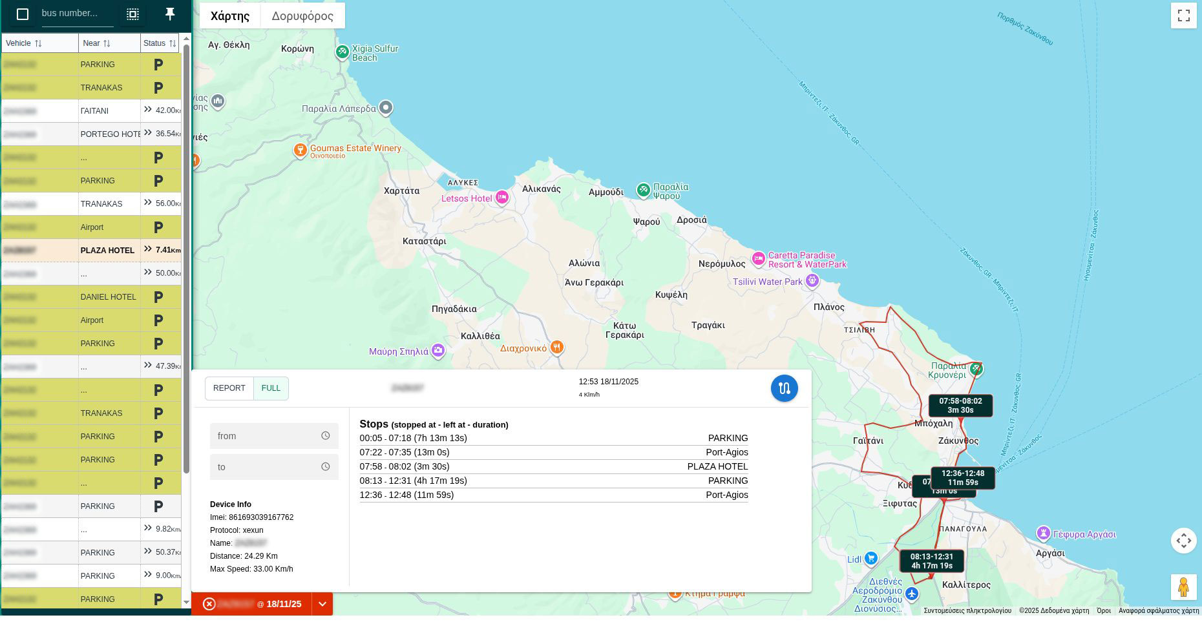Sort the list by Status column
1202x622 pixels.
tap(160, 43)
